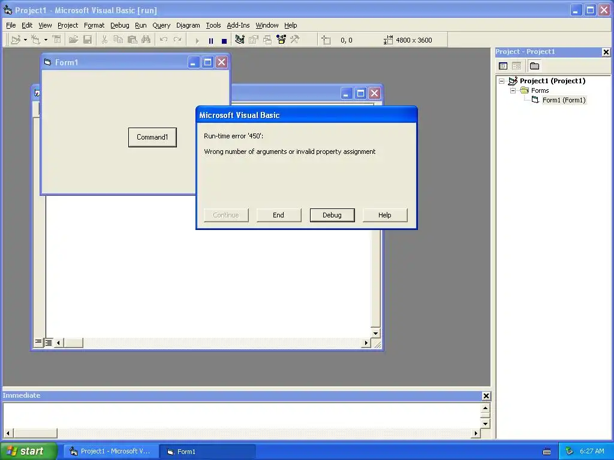Click Full Module View icon in code window
Viewport: 614px width, 460px height.
(48, 343)
